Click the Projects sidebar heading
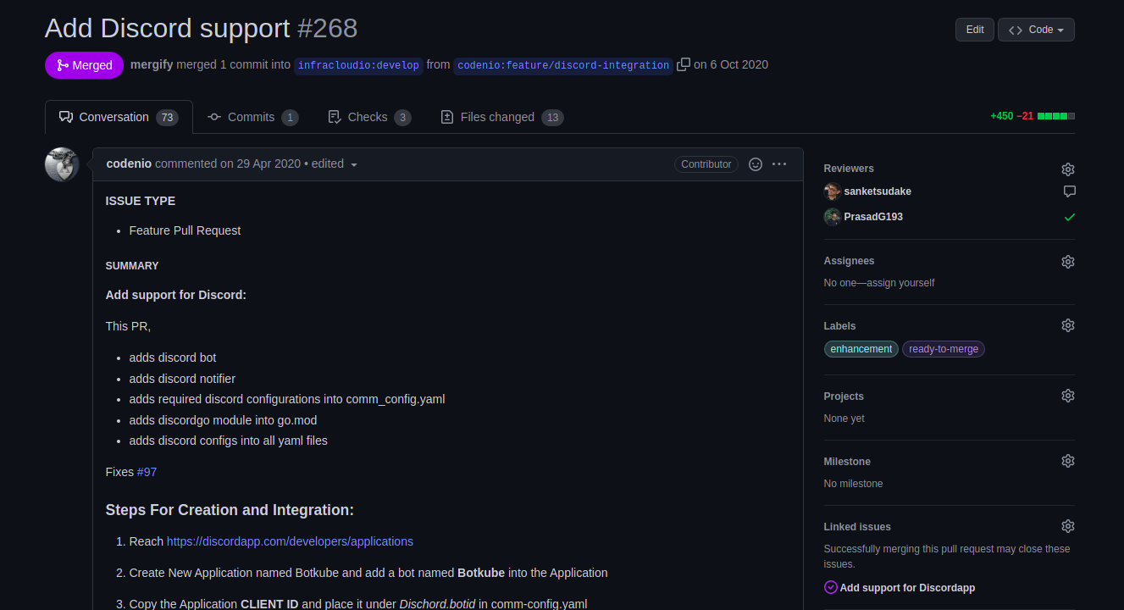Image resolution: width=1124 pixels, height=610 pixels. 844,396
